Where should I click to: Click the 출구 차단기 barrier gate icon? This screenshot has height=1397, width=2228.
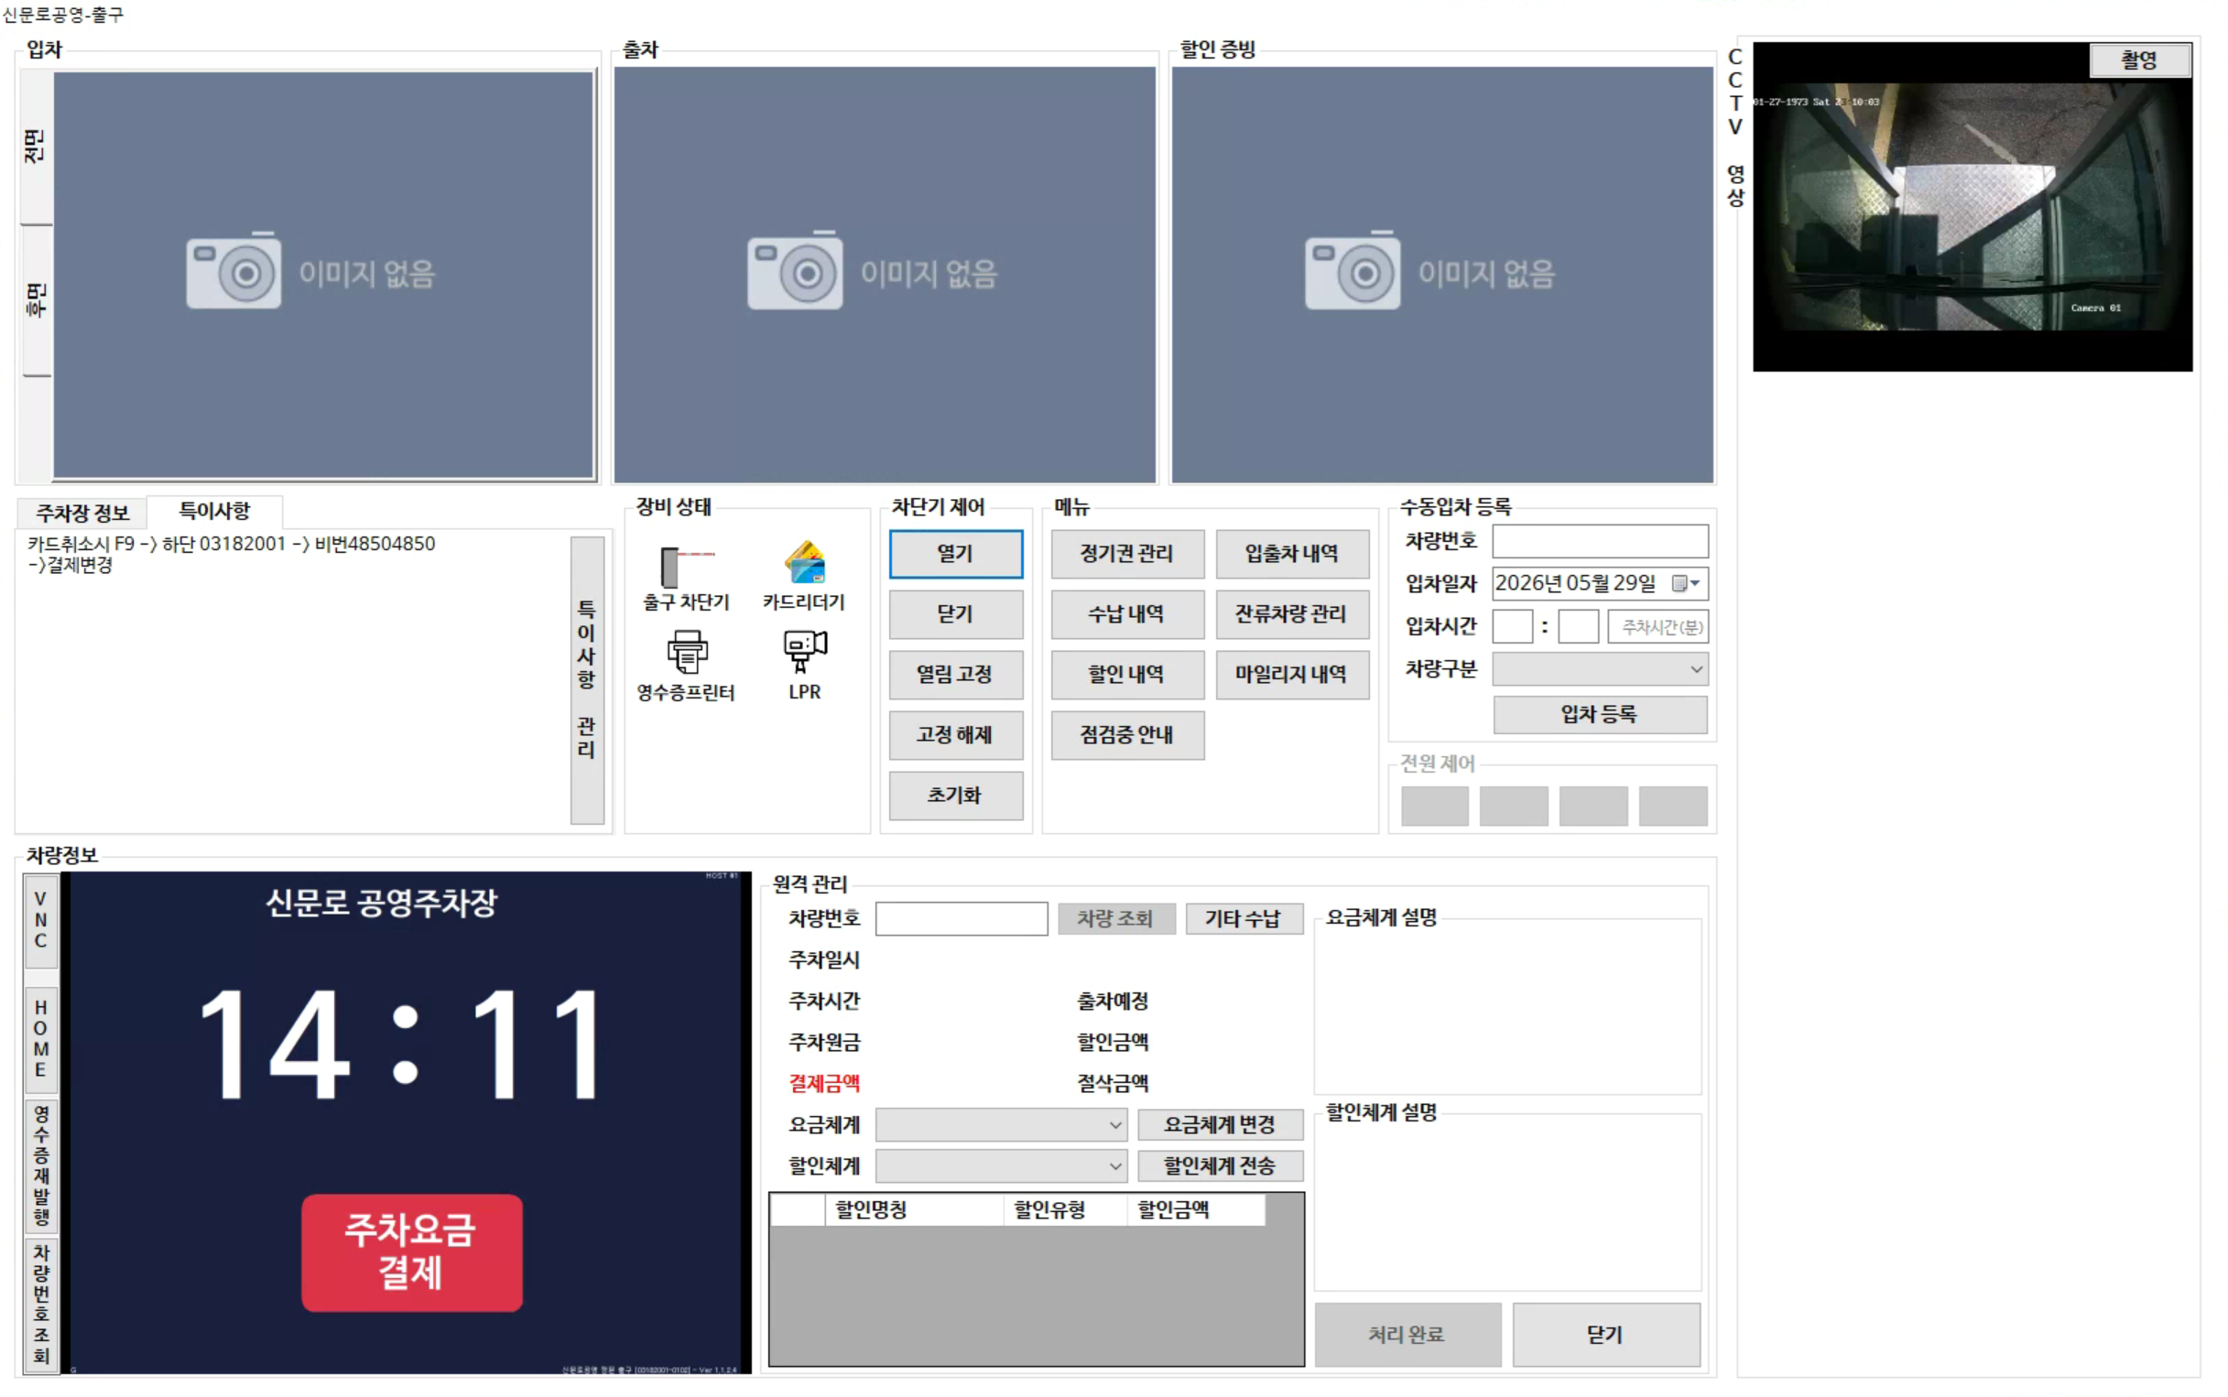point(687,566)
